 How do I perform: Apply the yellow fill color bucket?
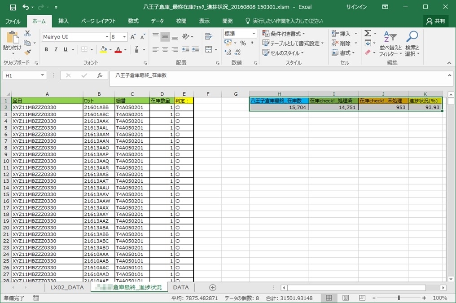(103, 49)
